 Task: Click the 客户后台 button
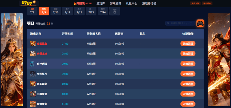(207, 3)
